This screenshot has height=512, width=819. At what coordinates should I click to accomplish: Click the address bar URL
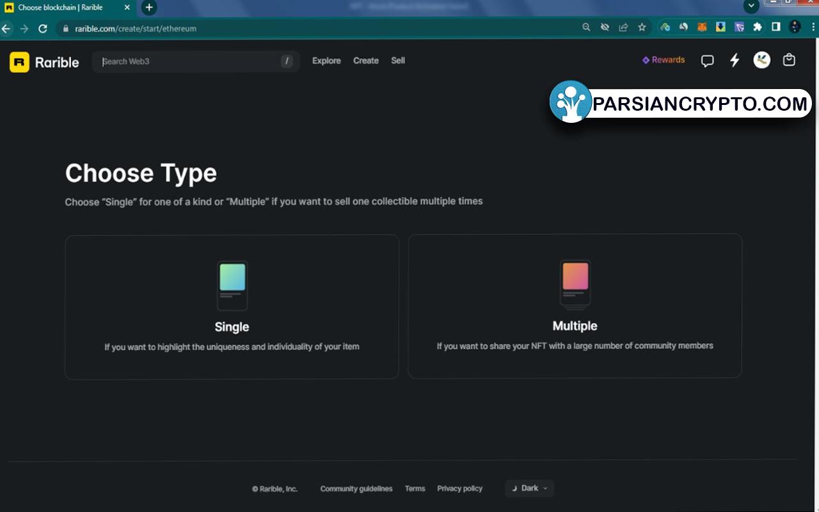136,29
